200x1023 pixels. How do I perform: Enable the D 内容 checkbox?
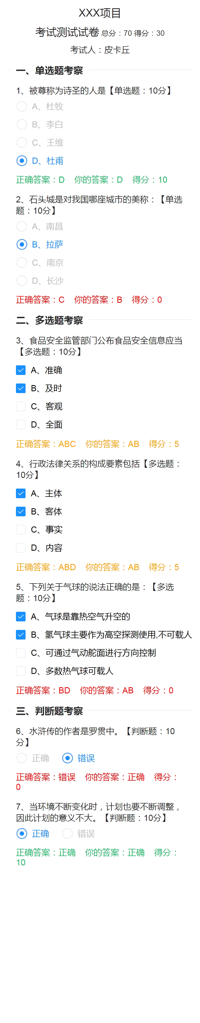(20, 548)
